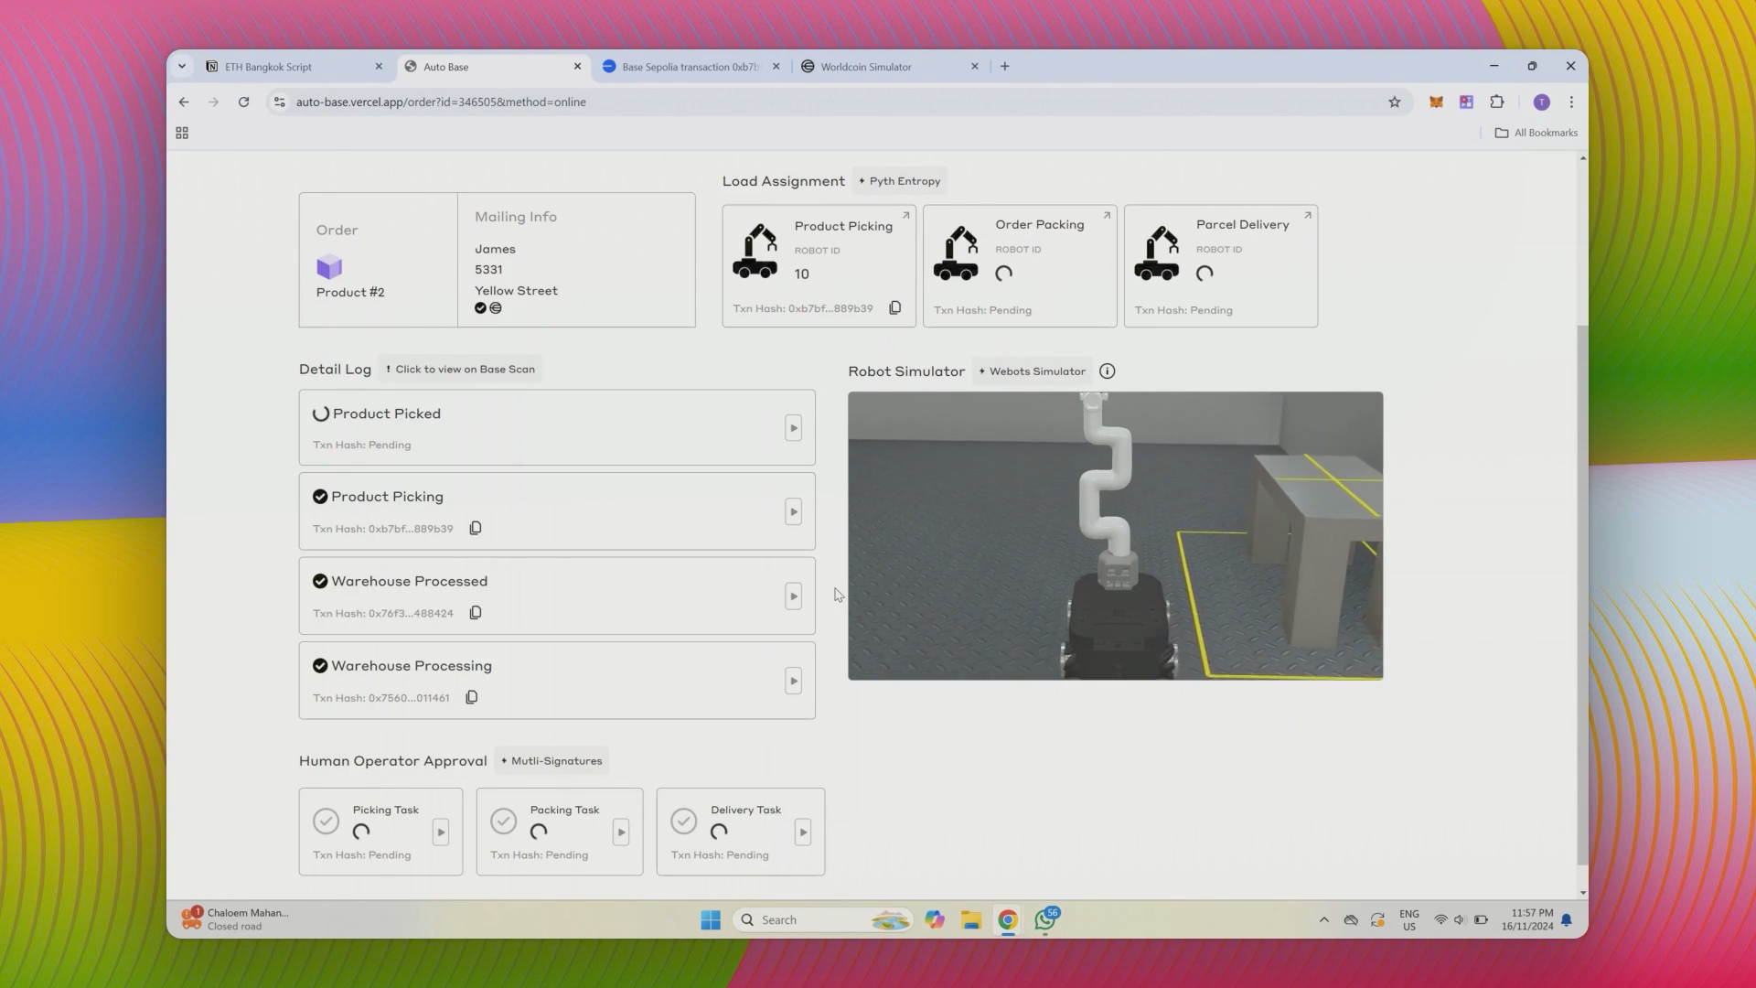Viewport: 1756px width, 988px height.
Task: Open the Windows Start menu
Action: [x=711, y=919]
